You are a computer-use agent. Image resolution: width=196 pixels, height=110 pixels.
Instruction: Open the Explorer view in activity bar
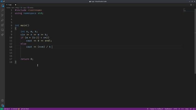click(x=2, y=5)
